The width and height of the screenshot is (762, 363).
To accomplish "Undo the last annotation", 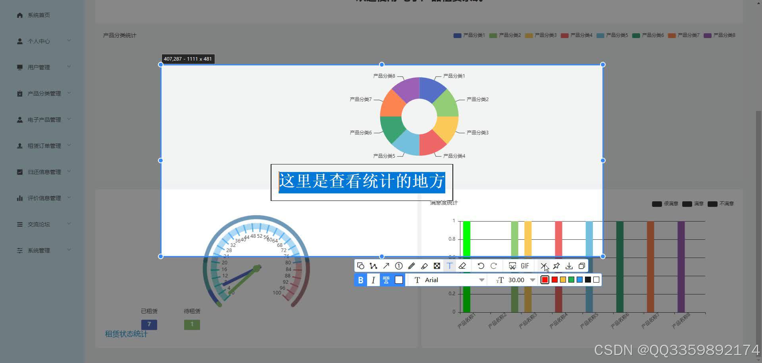I will click(481, 266).
